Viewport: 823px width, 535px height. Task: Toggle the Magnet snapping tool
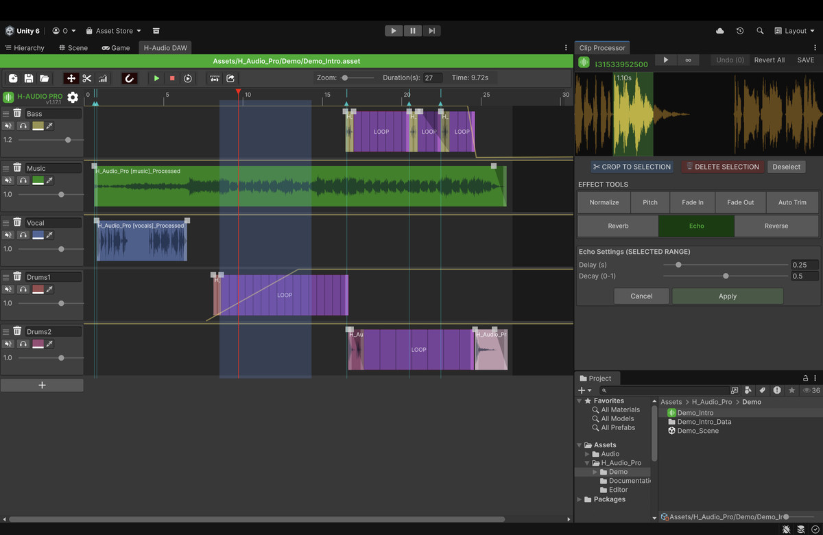coord(130,78)
